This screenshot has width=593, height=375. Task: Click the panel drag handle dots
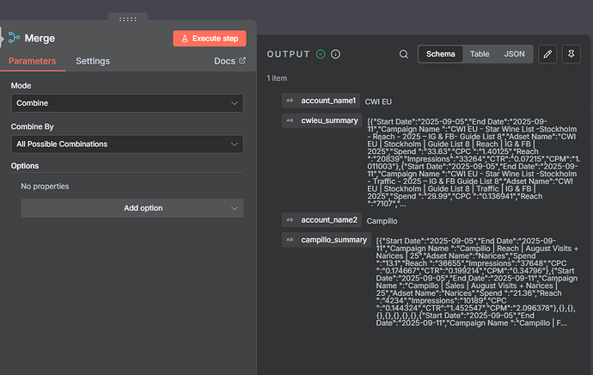[128, 19]
